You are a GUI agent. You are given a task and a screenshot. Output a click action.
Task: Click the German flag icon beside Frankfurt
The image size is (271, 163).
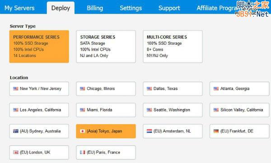[216, 131]
